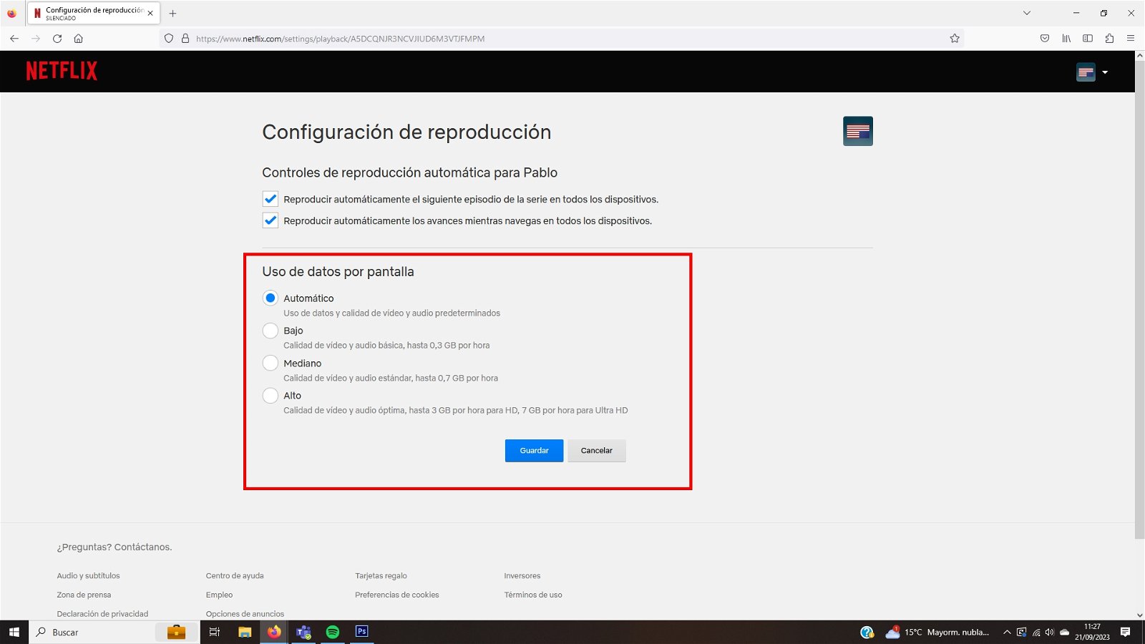Screen dimensions: 1145x644
Task: Click the briefcase icon in search box
Action: (176, 632)
